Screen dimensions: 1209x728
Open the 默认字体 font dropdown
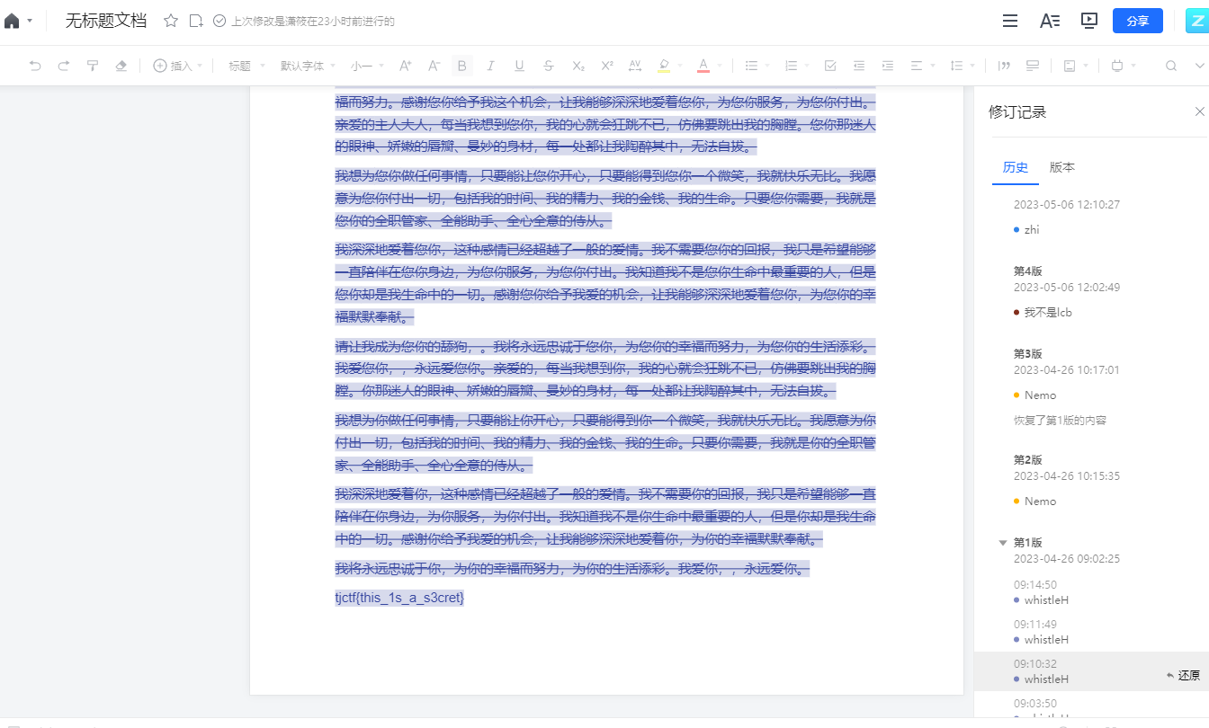click(x=308, y=66)
